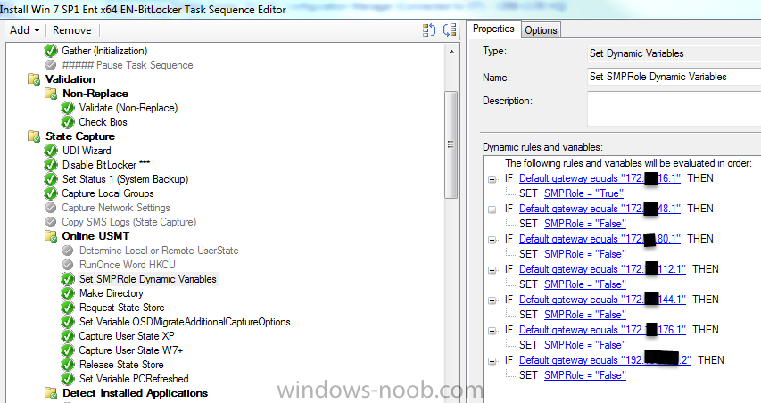Image resolution: width=761 pixels, height=403 pixels.
Task: Click the Remove button
Action: 72,30
